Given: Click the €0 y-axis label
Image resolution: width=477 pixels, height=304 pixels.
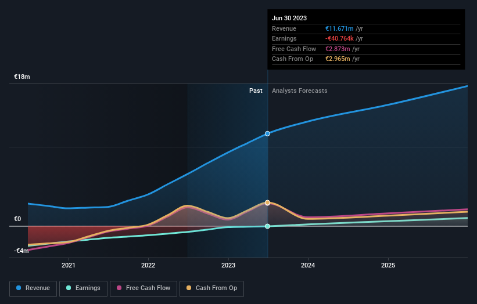Looking at the screenshot, I should click(x=17, y=219).
